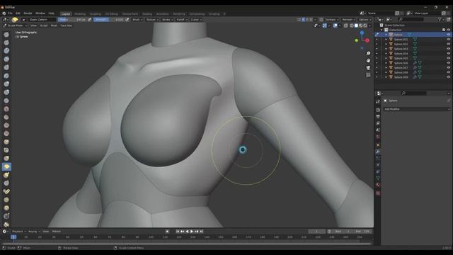Open the Falloff dropdown
The height and width of the screenshot is (255, 453).
click(182, 20)
